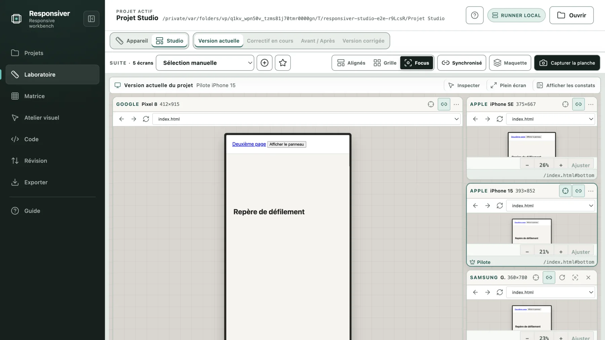Screen dimensions: 605x340
Task: Expand the Apple iPhone 15 index.html page dropdown
Action: click(551, 206)
